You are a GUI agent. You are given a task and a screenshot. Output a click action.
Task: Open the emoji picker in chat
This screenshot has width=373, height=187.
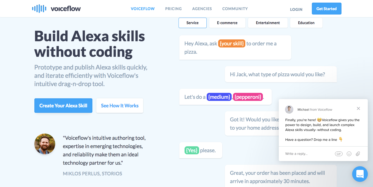[x=349, y=154]
